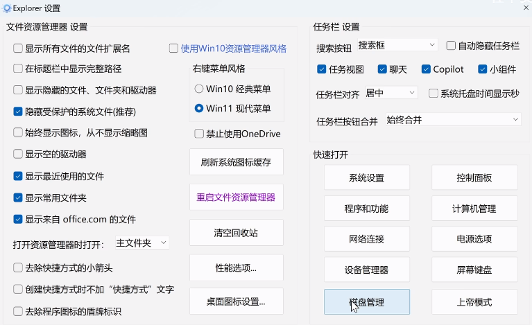Image resolution: width=532 pixels, height=325 pixels.
Task: Click the Explorer 设置 title bar icon
Action: pos(7,8)
